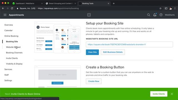Switch to Dashboard | WebStarts tab
The image size is (178, 100).
tap(25, 4)
